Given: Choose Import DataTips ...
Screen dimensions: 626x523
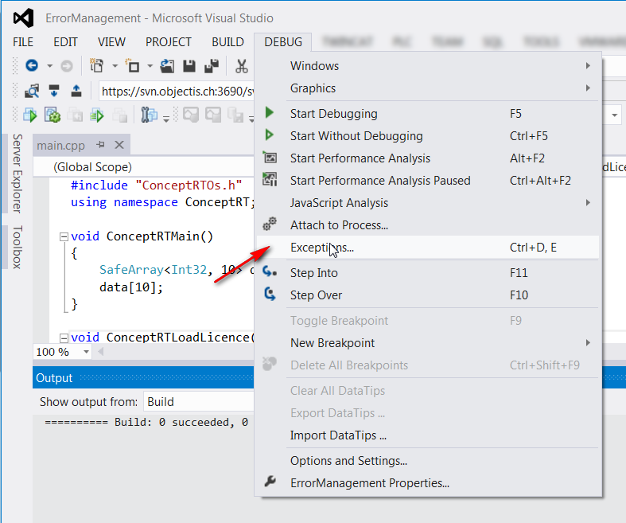Looking at the screenshot, I should 428,435.
